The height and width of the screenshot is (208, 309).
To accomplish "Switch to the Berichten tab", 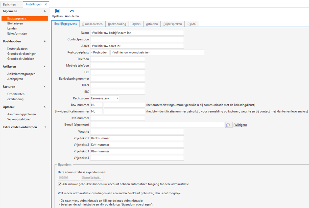I will (x=10, y=4).
